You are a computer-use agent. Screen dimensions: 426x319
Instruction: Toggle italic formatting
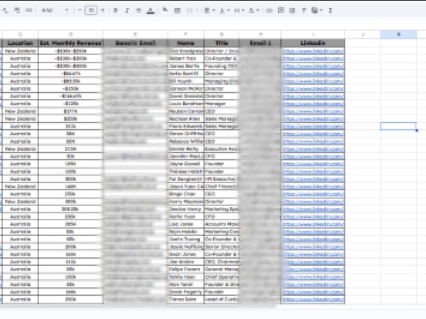coord(127,10)
